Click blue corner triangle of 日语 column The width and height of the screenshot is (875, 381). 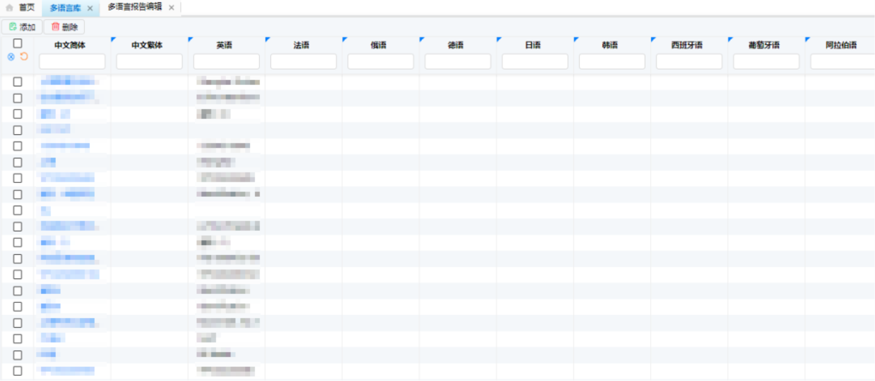499,39
